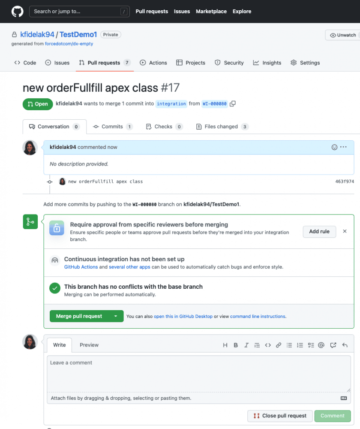Viewport: 360px width, 429px height.
Task: Click Marketplace in top navigation
Action: coord(211,12)
